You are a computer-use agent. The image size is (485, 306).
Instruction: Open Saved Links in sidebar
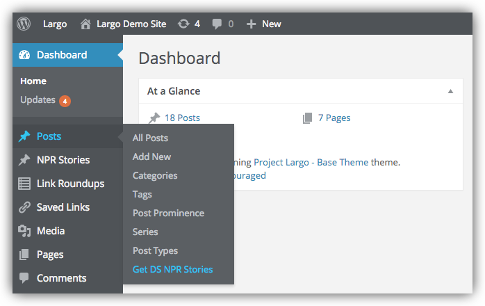point(63,207)
